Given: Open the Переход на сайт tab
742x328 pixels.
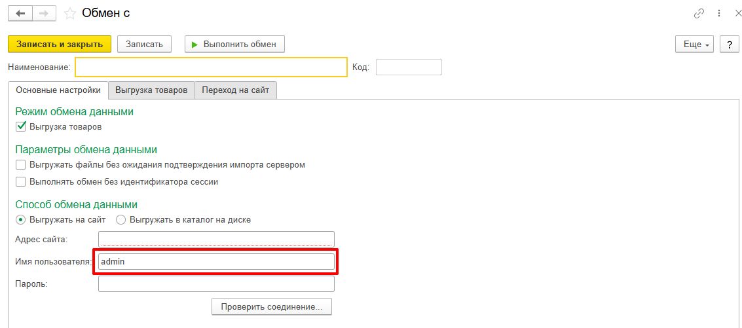Looking at the screenshot, I should coord(236,90).
